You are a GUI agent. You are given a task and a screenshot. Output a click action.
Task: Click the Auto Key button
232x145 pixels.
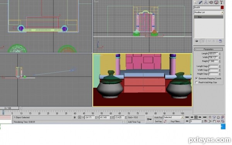(158, 117)
